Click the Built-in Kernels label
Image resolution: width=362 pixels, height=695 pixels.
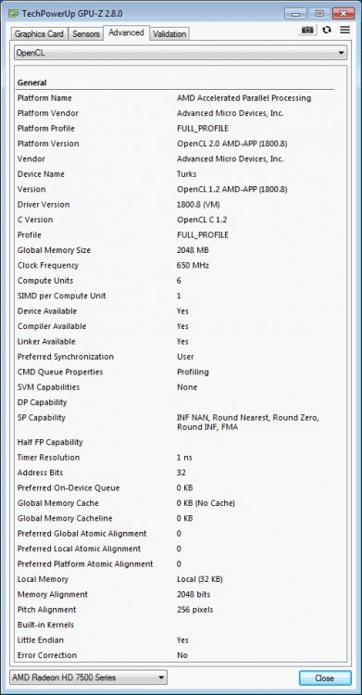(45, 625)
